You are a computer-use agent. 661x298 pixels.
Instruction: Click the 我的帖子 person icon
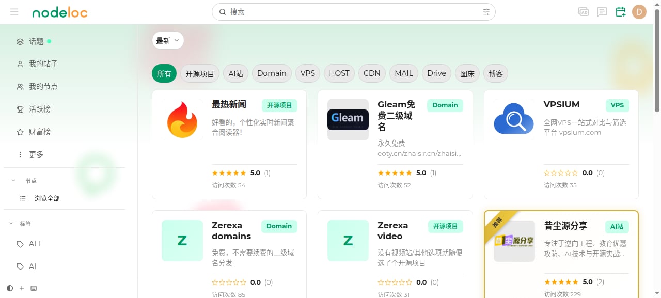(x=20, y=64)
